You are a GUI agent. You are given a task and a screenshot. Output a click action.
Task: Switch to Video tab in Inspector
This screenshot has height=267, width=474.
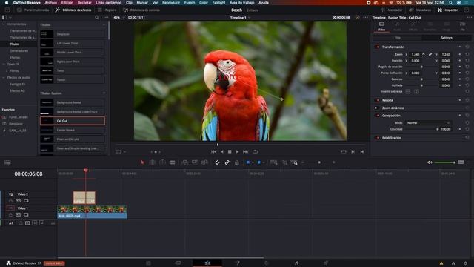click(381, 27)
